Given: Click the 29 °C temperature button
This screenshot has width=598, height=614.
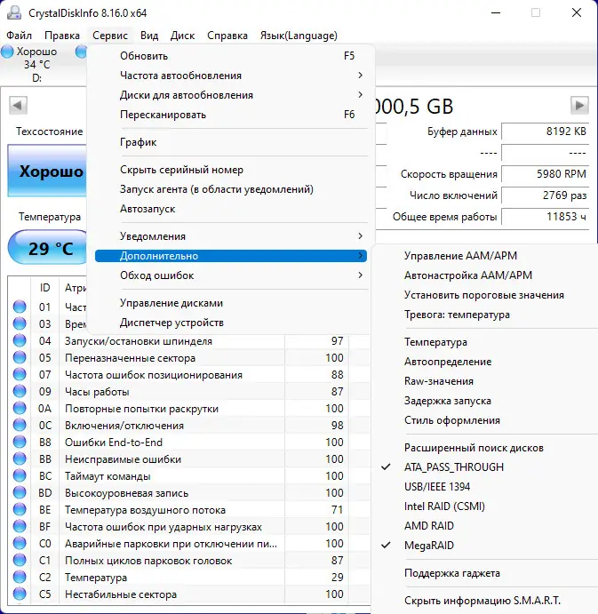Looking at the screenshot, I should tap(51, 248).
